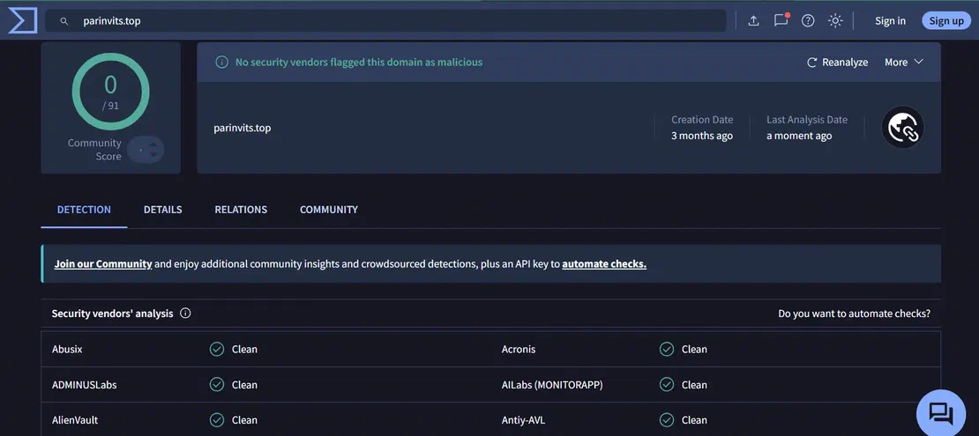979x436 pixels.
Task: Vote down on the community score stepper
Action: pos(153,154)
